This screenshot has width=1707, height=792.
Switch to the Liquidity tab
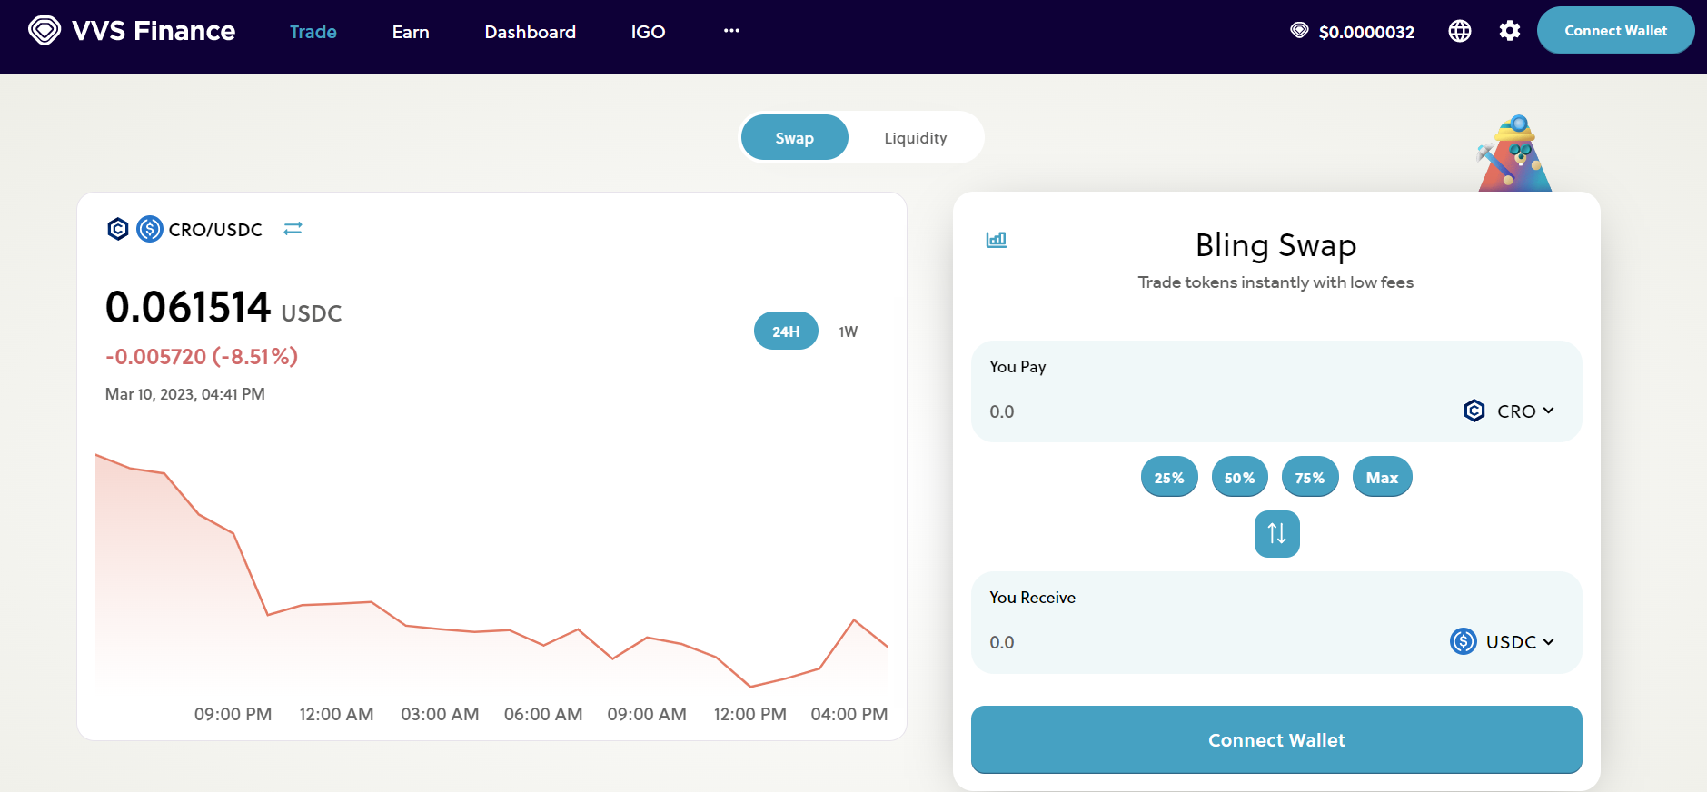pos(916,137)
